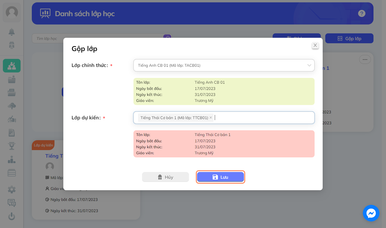This screenshot has width=386, height=228.
Task: Open settings gear in sidebar
Action: click(12, 189)
